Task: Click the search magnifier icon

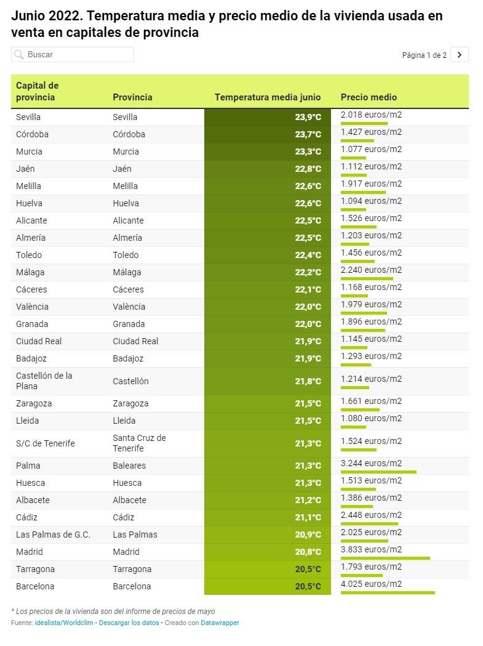Action: coord(19,55)
